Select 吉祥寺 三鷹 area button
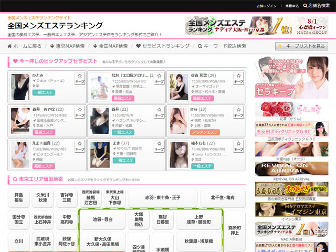The width and height of the screenshot is (336, 252). pyautogui.click(x=67, y=197)
